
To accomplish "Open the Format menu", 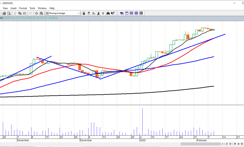I will tap(23, 8).
